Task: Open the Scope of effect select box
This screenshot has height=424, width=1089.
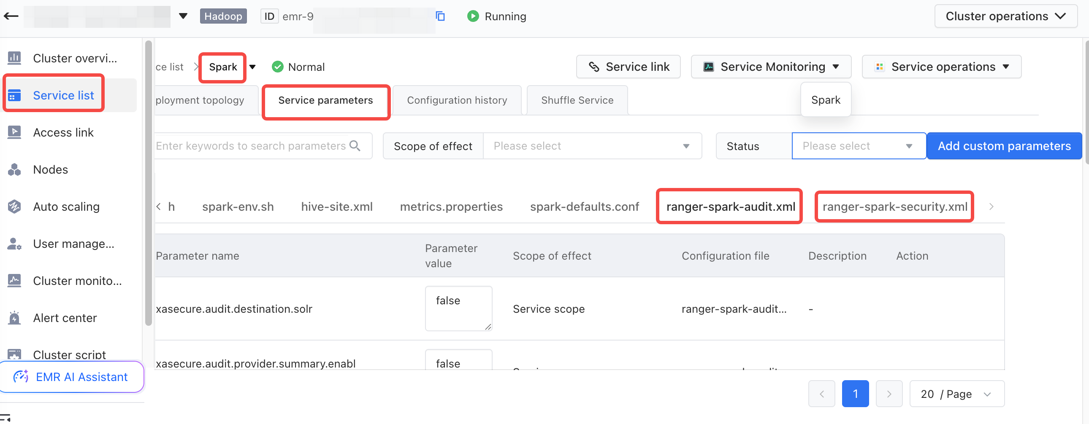Action: [592, 146]
